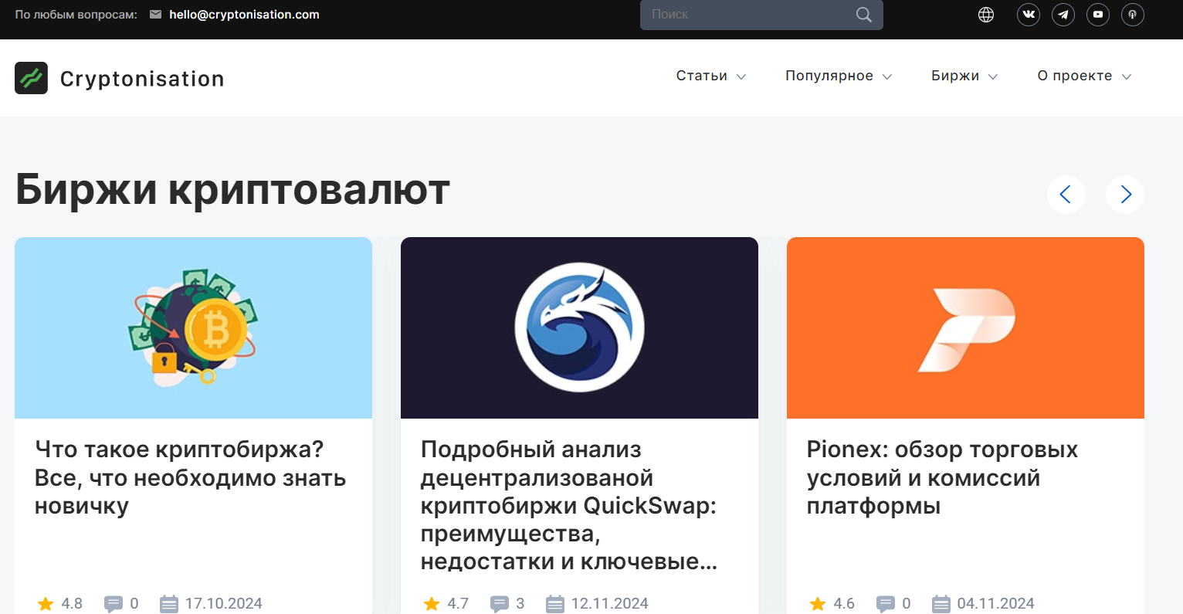Expand the О проекте menu chevron
The width and height of the screenshot is (1183, 614).
point(1127,76)
